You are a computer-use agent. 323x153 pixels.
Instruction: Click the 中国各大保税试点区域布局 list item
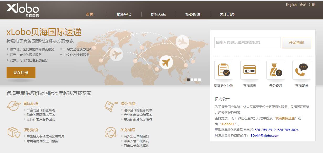[45, 136]
